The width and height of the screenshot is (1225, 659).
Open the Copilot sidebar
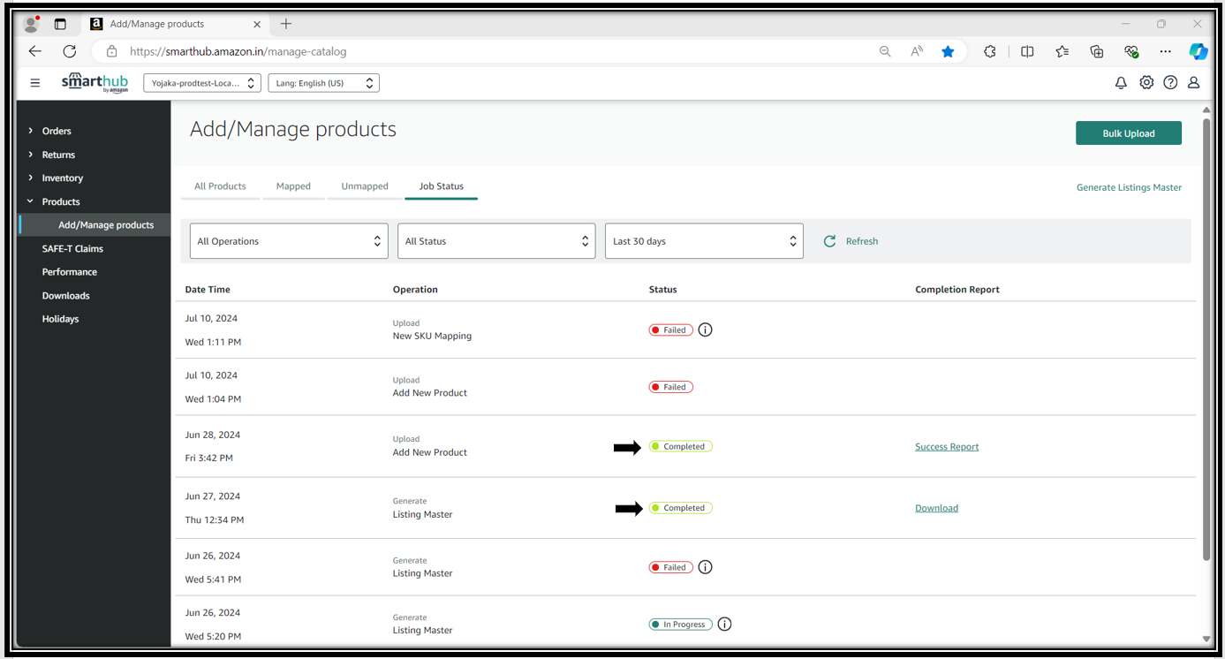(x=1198, y=51)
